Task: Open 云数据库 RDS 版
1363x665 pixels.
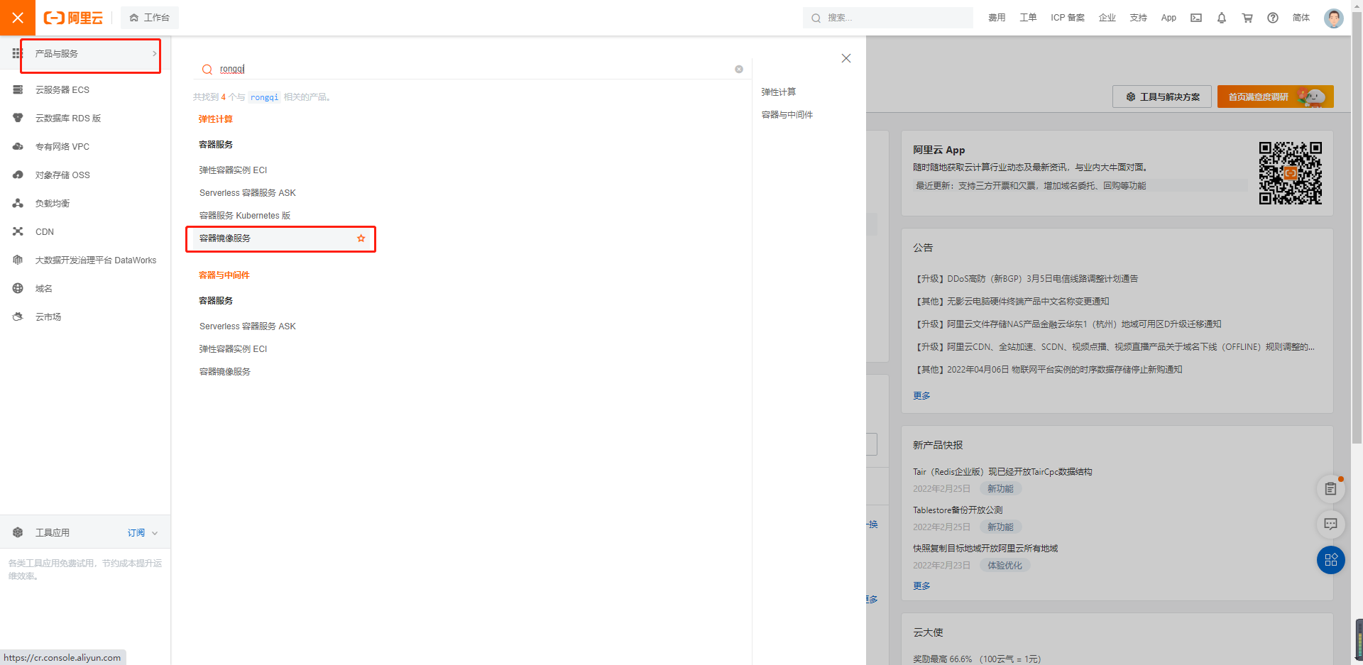Action: pyautogui.click(x=68, y=118)
